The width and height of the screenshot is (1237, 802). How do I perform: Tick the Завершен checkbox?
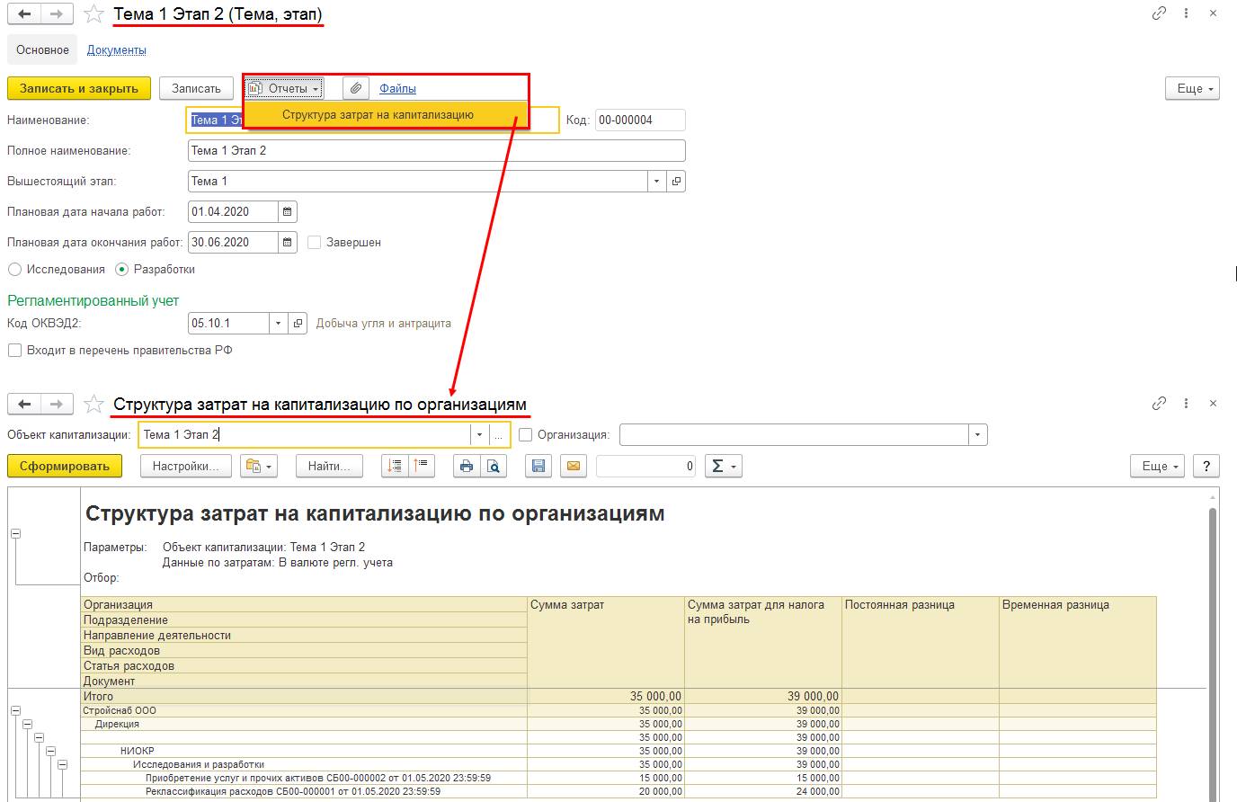coord(314,243)
